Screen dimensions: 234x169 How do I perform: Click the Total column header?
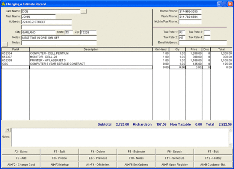pyautogui.click(x=221, y=50)
